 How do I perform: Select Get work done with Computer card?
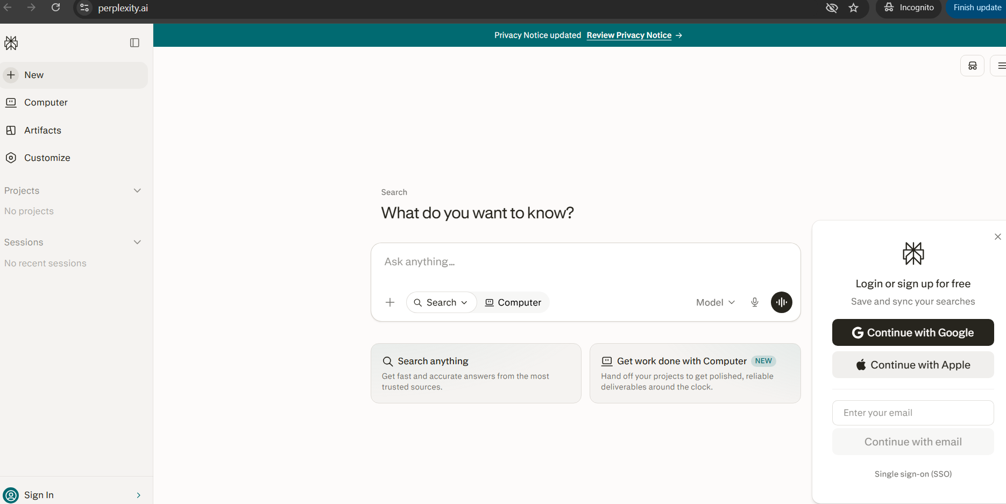click(695, 373)
